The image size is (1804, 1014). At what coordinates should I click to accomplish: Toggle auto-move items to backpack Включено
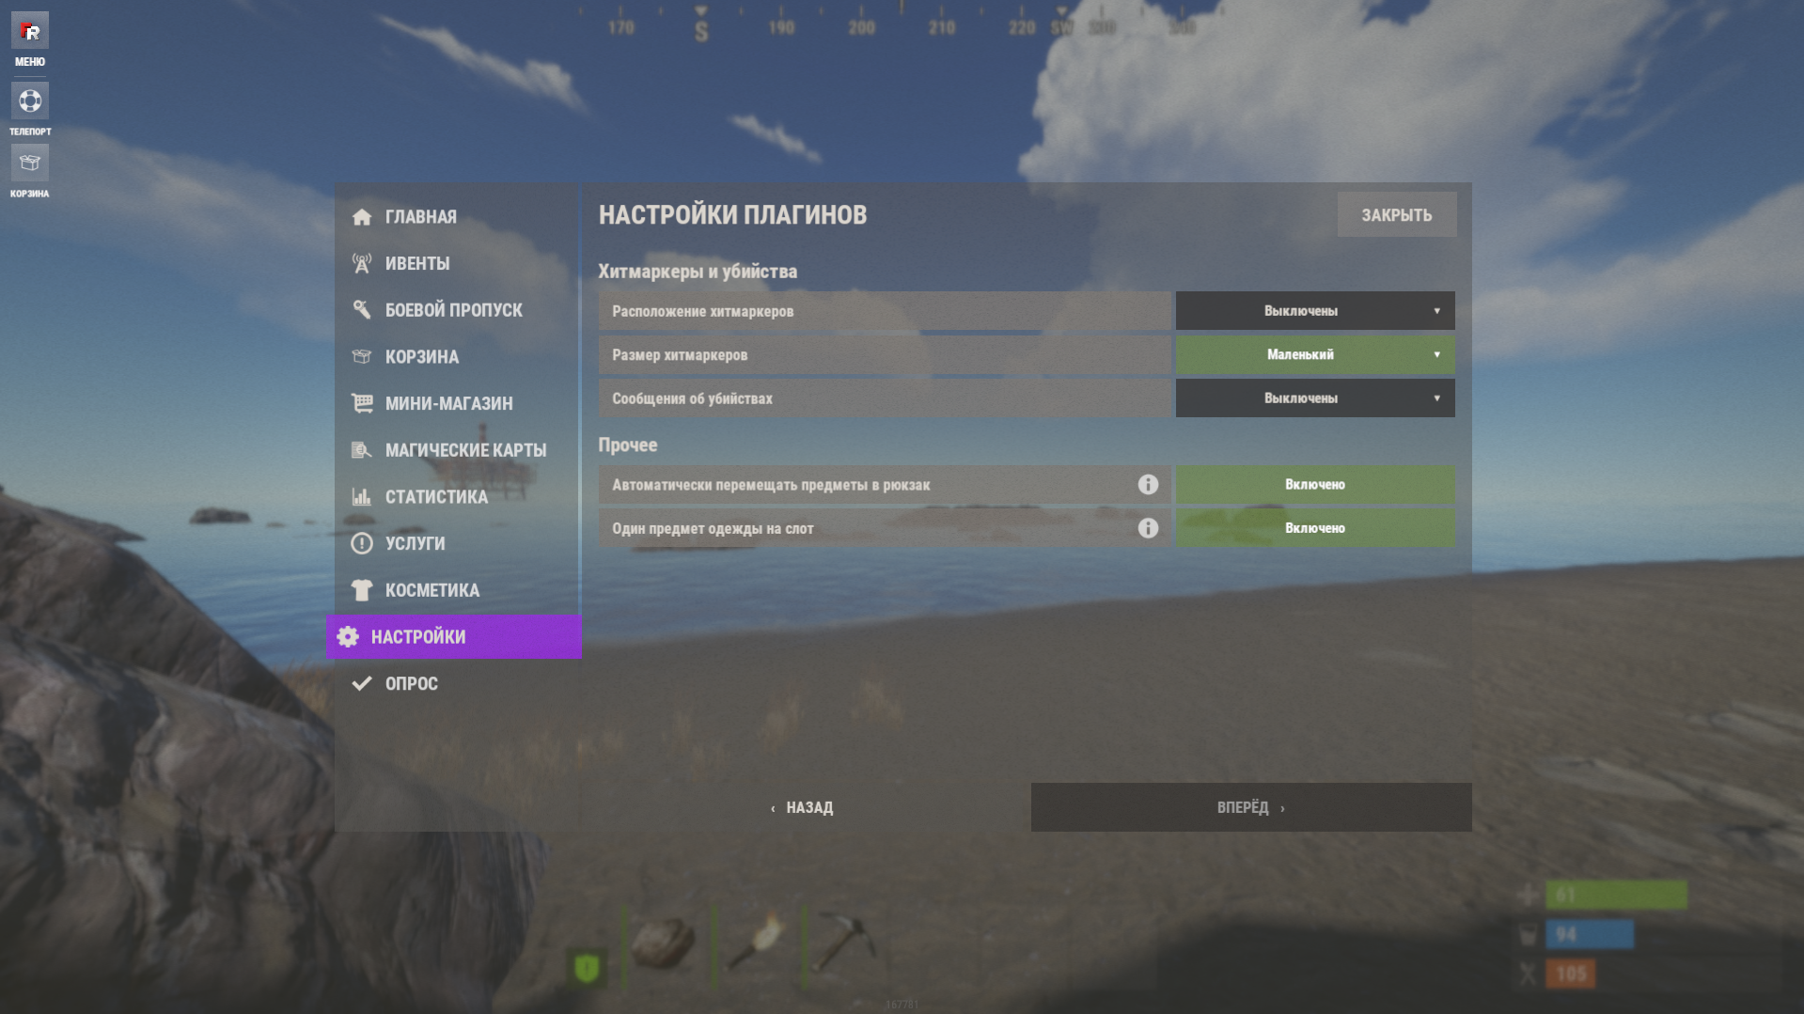point(1315,485)
